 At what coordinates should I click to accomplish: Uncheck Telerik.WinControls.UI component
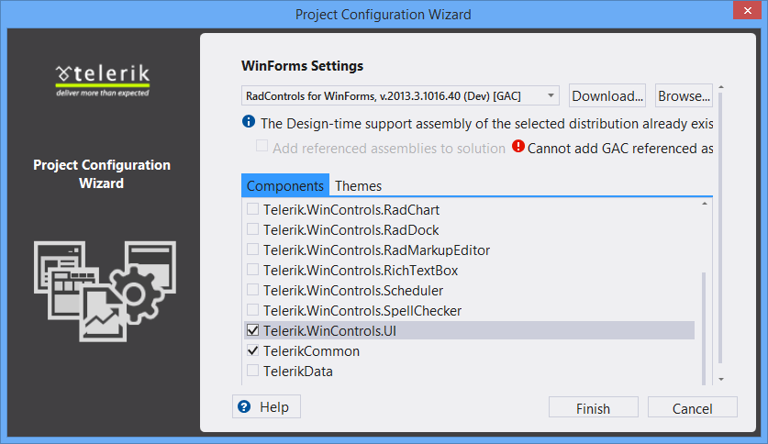[x=252, y=330]
